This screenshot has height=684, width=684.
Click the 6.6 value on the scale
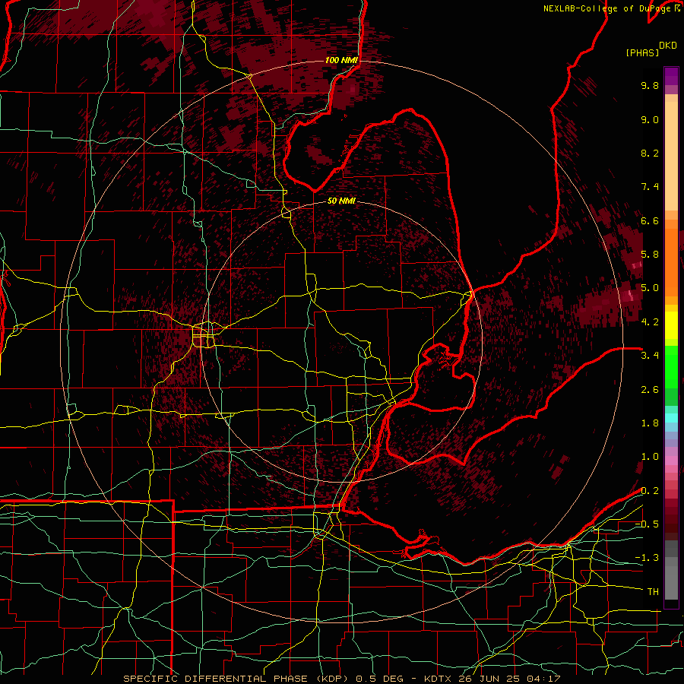click(x=650, y=220)
